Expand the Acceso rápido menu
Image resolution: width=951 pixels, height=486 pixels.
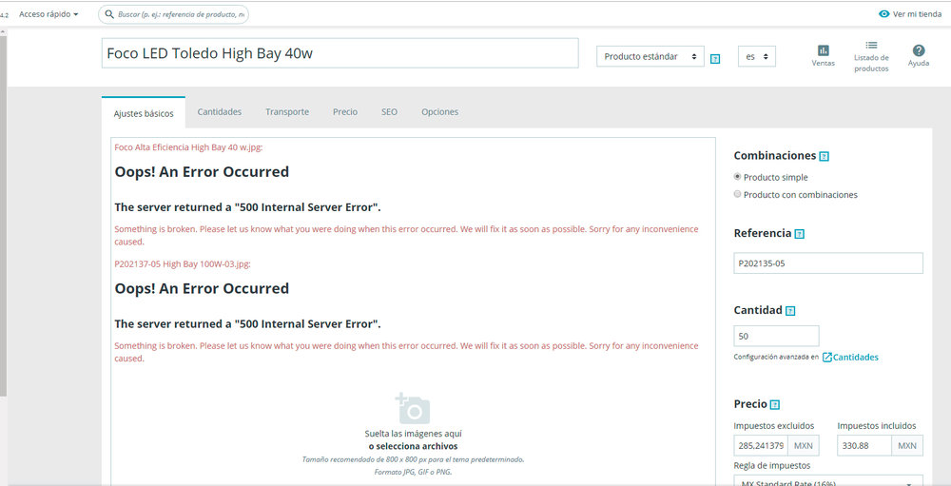(49, 14)
